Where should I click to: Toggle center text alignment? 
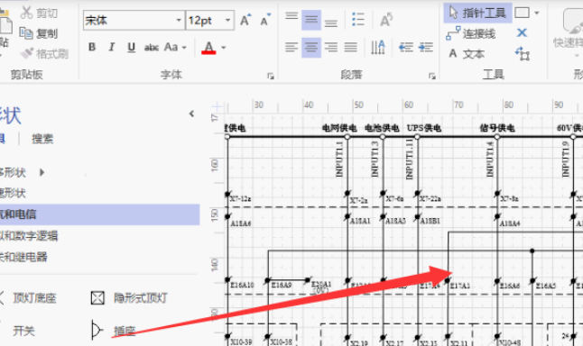tap(311, 48)
